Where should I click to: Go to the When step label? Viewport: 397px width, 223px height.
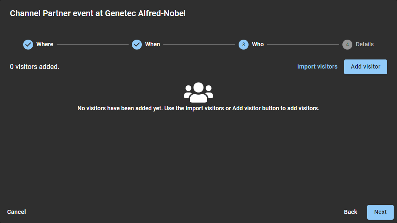(153, 44)
